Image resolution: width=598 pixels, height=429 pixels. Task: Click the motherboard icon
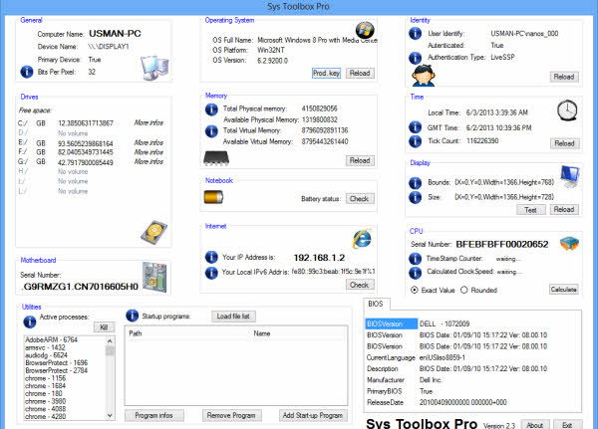point(154,277)
